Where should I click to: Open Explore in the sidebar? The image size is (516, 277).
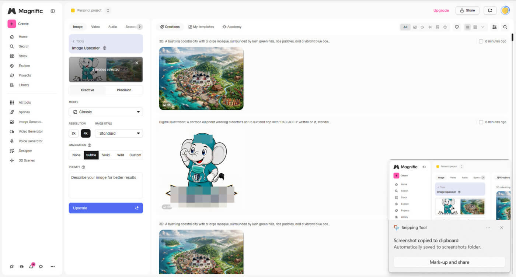24,65
